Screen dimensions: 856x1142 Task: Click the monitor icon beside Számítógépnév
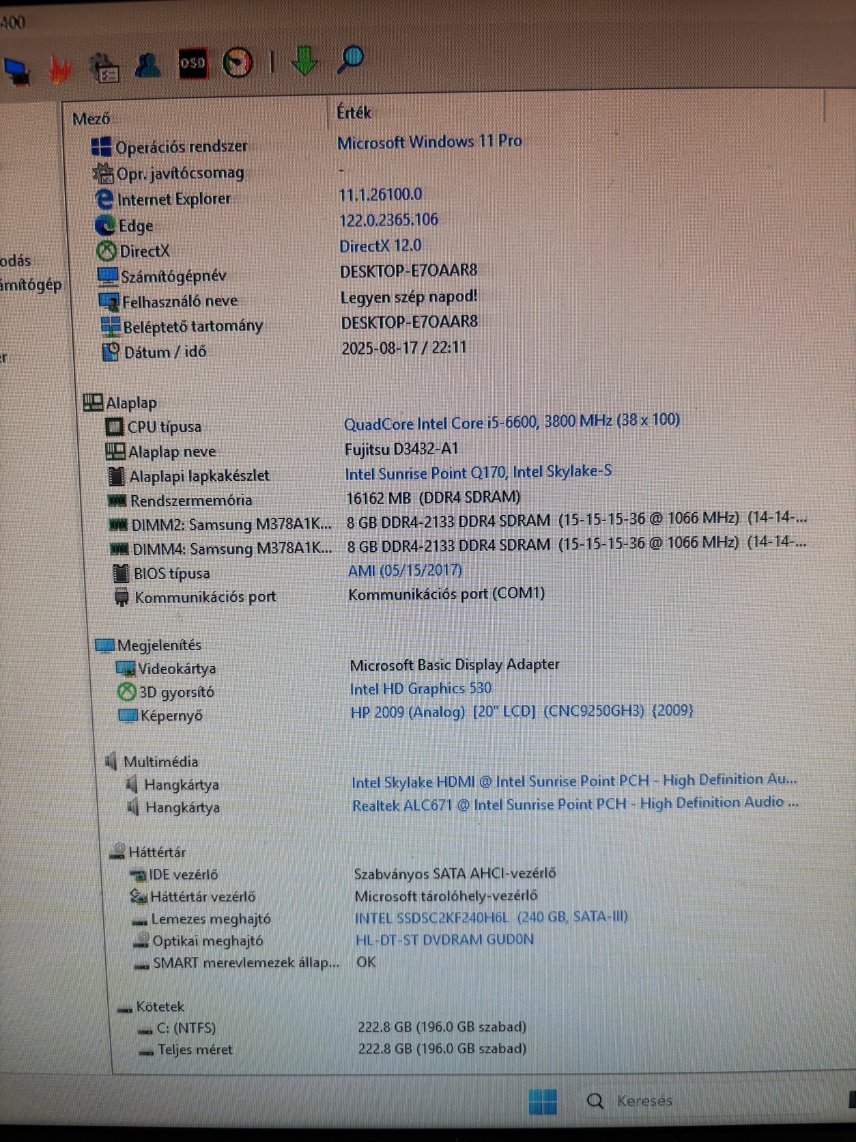point(108,276)
